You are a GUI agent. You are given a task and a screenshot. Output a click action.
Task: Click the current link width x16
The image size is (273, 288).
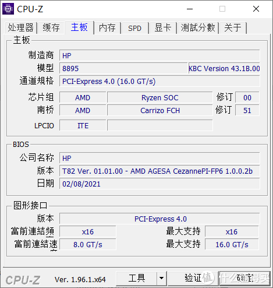coord(88,231)
